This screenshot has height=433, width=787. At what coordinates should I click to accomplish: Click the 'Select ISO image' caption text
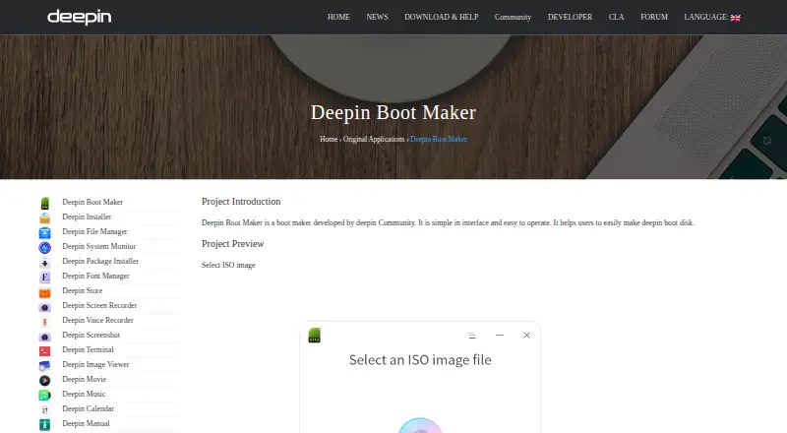(228, 266)
